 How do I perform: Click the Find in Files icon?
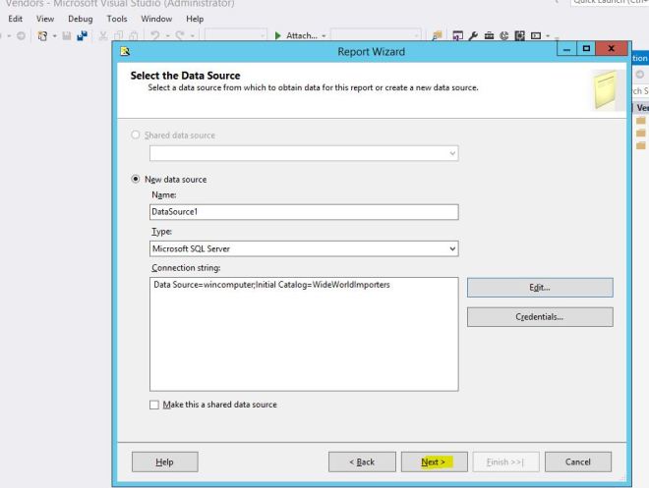(434, 35)
